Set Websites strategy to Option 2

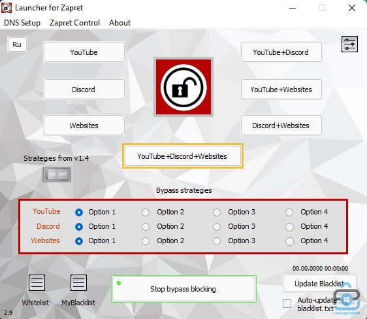click(x=146, y=241)
